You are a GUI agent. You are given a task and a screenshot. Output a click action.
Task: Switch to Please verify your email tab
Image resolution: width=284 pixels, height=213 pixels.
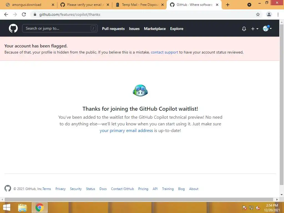pos(85,5)
